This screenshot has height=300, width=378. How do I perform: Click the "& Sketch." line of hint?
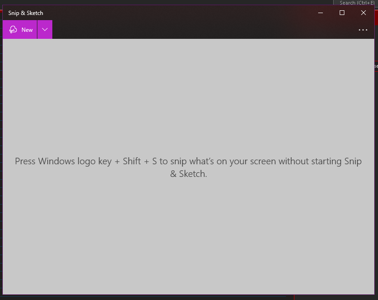point(188,174)
